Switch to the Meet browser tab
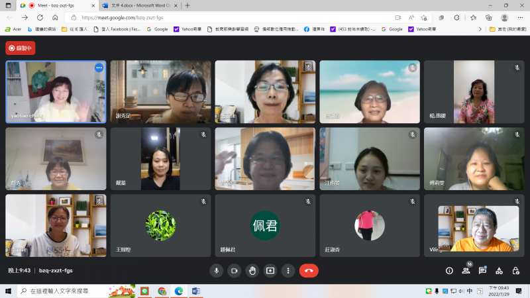 click(56, 5)
